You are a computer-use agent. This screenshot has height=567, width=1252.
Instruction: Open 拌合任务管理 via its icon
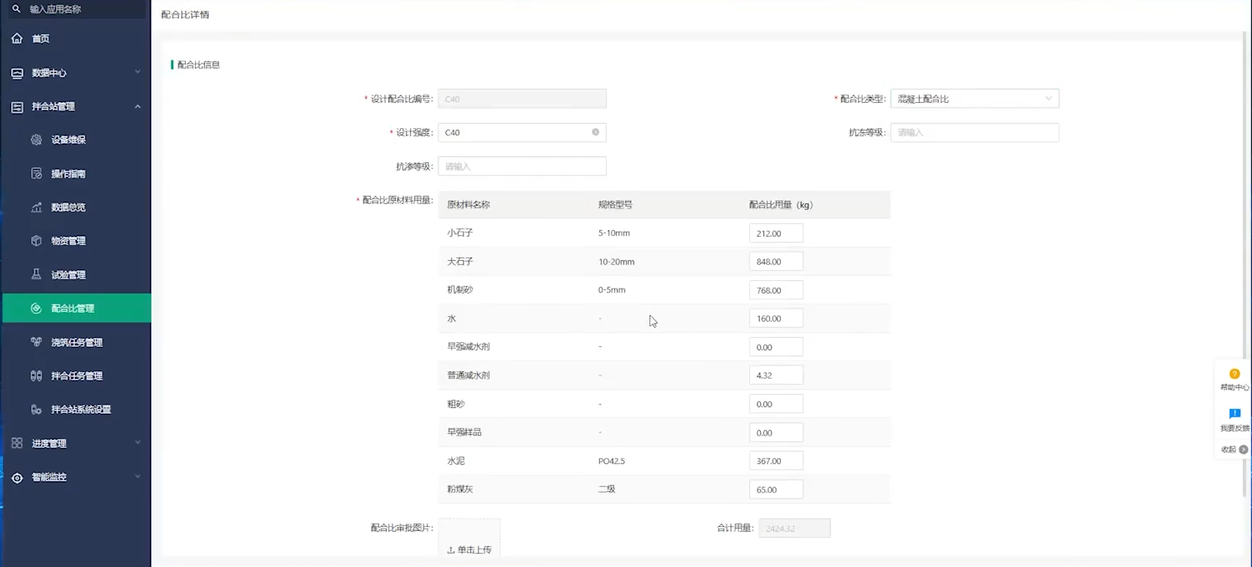click(36, 375)
